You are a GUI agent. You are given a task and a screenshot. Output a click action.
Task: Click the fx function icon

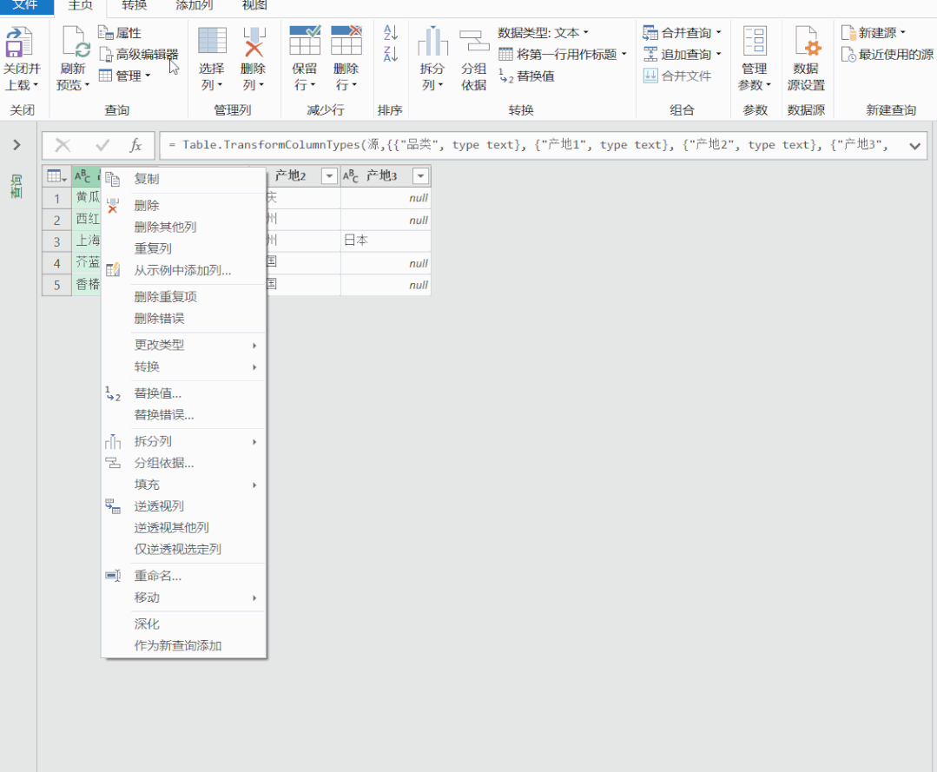pos(135,145)
